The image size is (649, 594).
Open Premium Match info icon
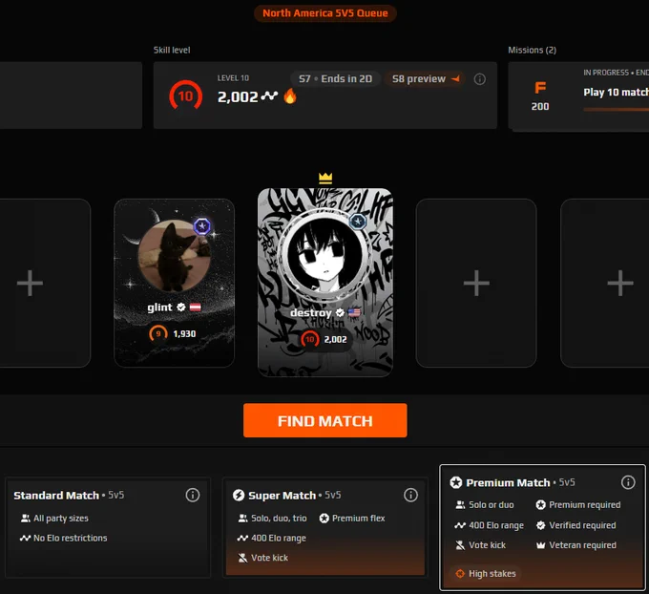pyautogui.click(x=628, y=482)
